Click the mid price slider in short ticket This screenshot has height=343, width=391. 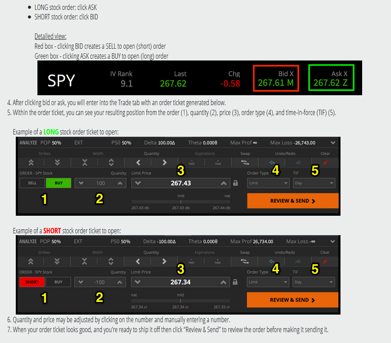tap(180, 301)
